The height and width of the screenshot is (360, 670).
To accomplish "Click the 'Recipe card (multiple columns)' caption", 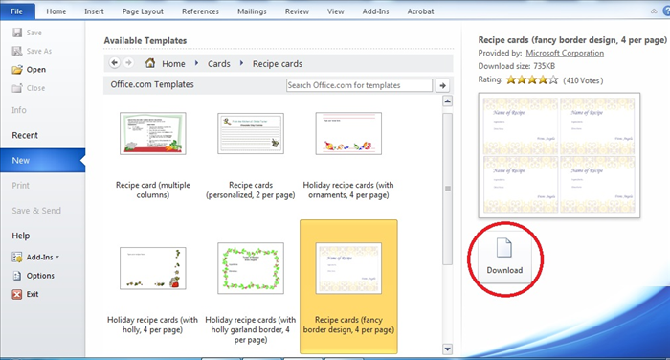I will coord(153,190).
